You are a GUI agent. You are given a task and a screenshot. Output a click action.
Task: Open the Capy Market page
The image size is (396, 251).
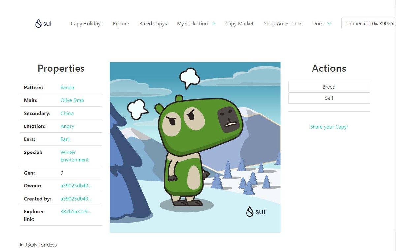(x=240, y=23)
